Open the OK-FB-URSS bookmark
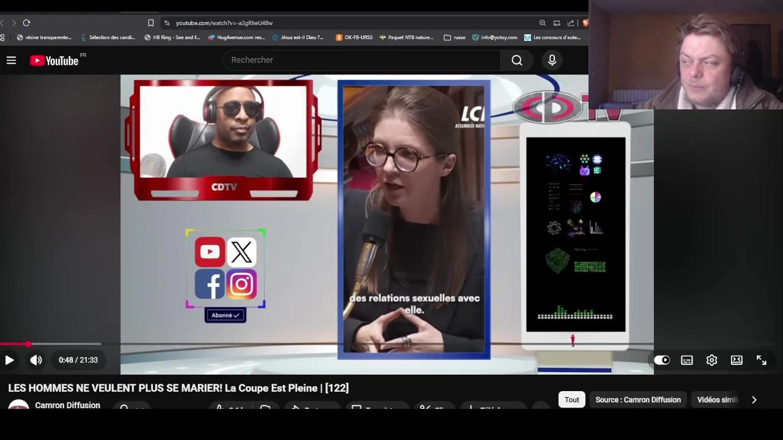This screenshot has height=440, width=783. pos(354,37)
